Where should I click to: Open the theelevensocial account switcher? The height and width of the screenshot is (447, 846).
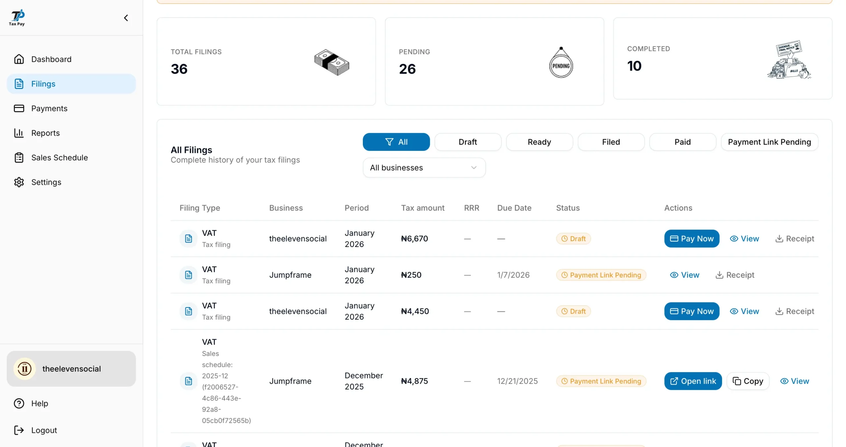coord(71,369)
